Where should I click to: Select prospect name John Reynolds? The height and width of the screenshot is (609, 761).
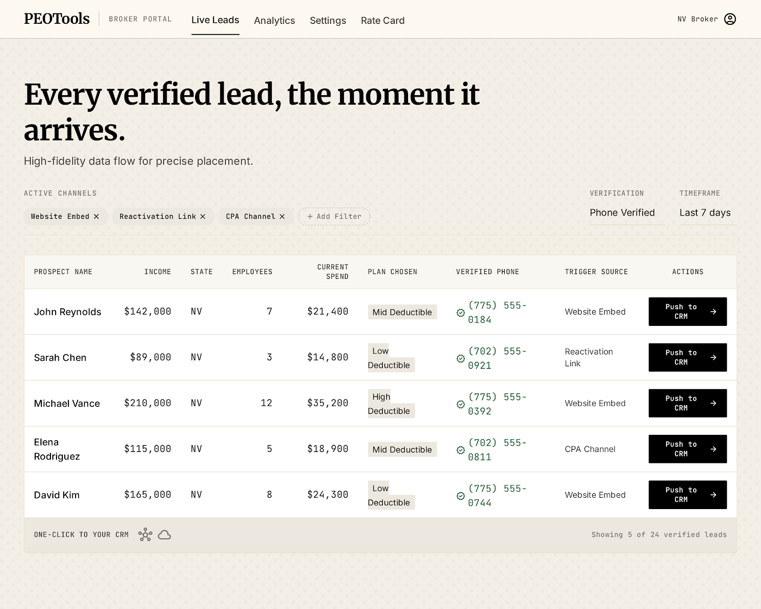(x=68, y=312)
